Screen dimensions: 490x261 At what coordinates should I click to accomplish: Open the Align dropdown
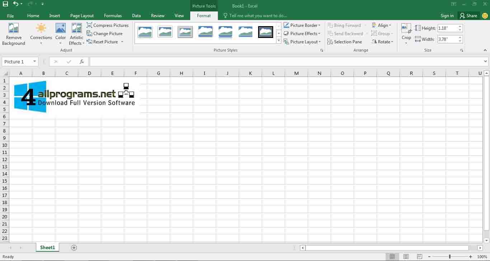[x=381, y=25]
